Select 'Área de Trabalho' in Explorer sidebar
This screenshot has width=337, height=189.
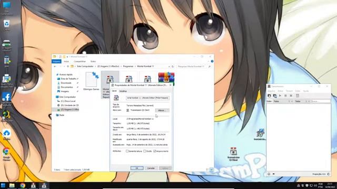pos(68,79)
